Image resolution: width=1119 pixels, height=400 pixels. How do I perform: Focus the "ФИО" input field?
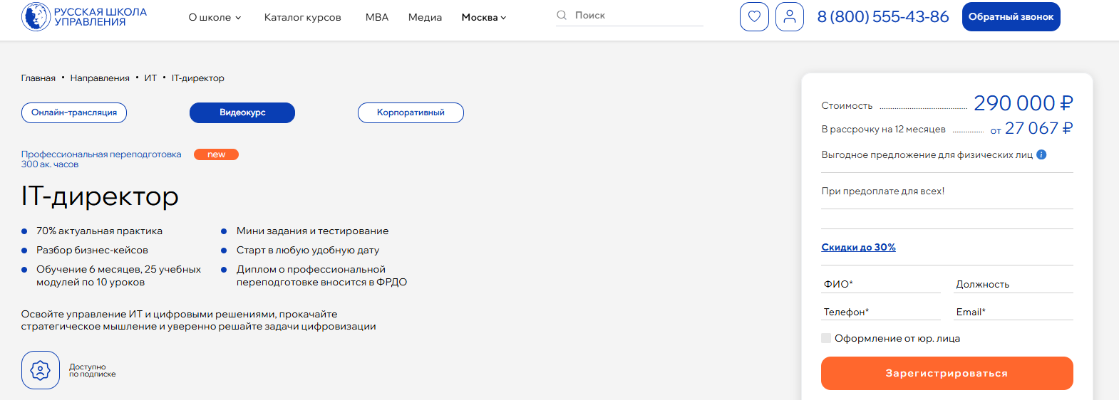[x=881, y=284]
